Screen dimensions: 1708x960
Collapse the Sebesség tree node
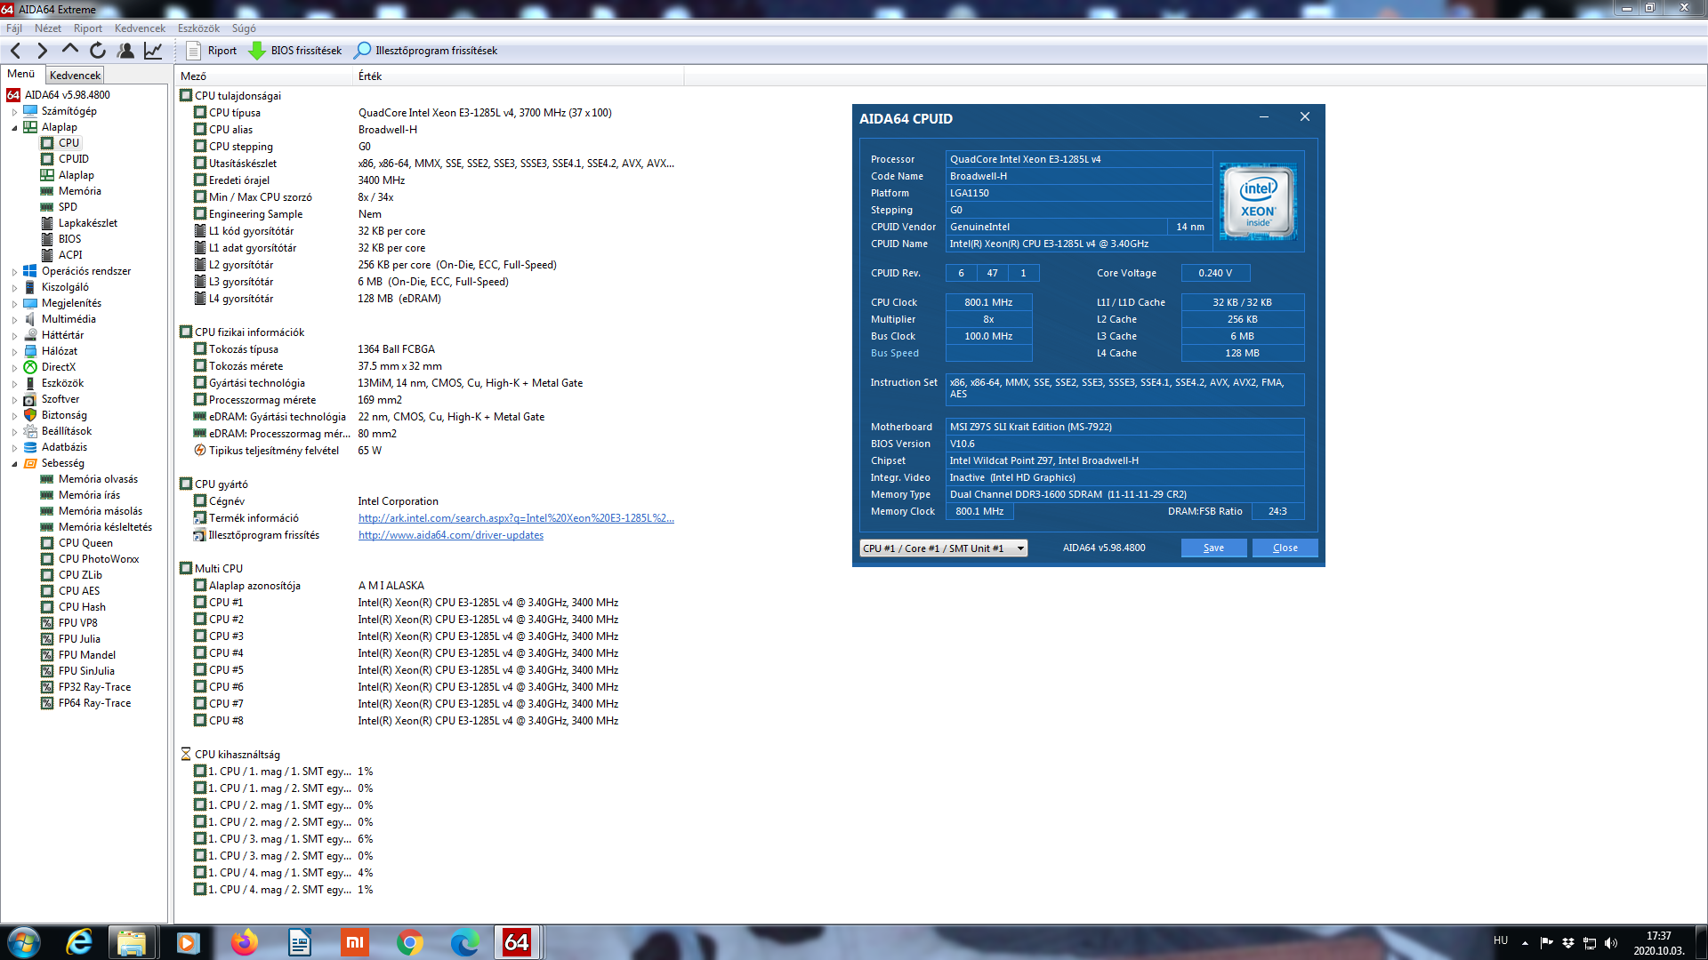[14, 464]
